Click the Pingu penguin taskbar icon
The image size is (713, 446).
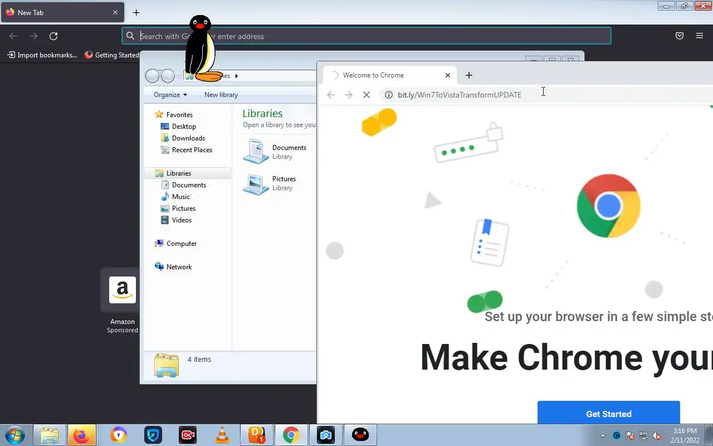point(360,435)
